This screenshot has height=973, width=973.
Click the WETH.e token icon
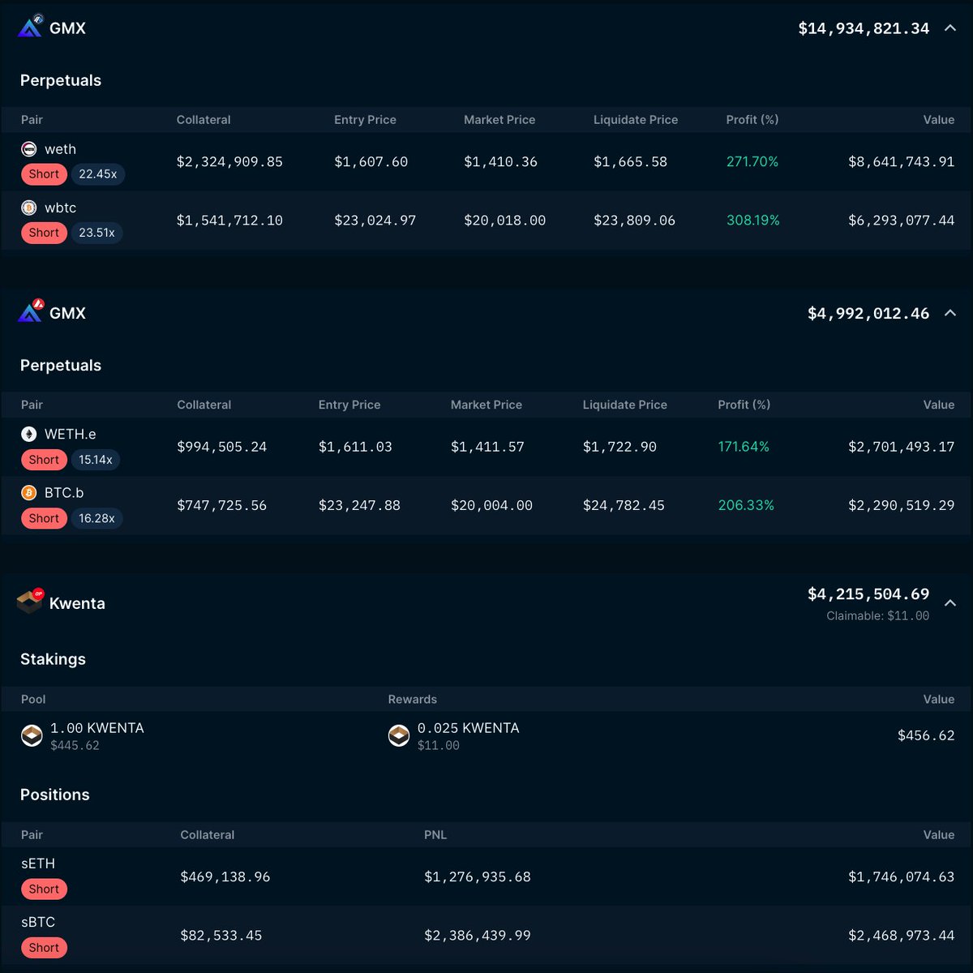tap(28, 434)
